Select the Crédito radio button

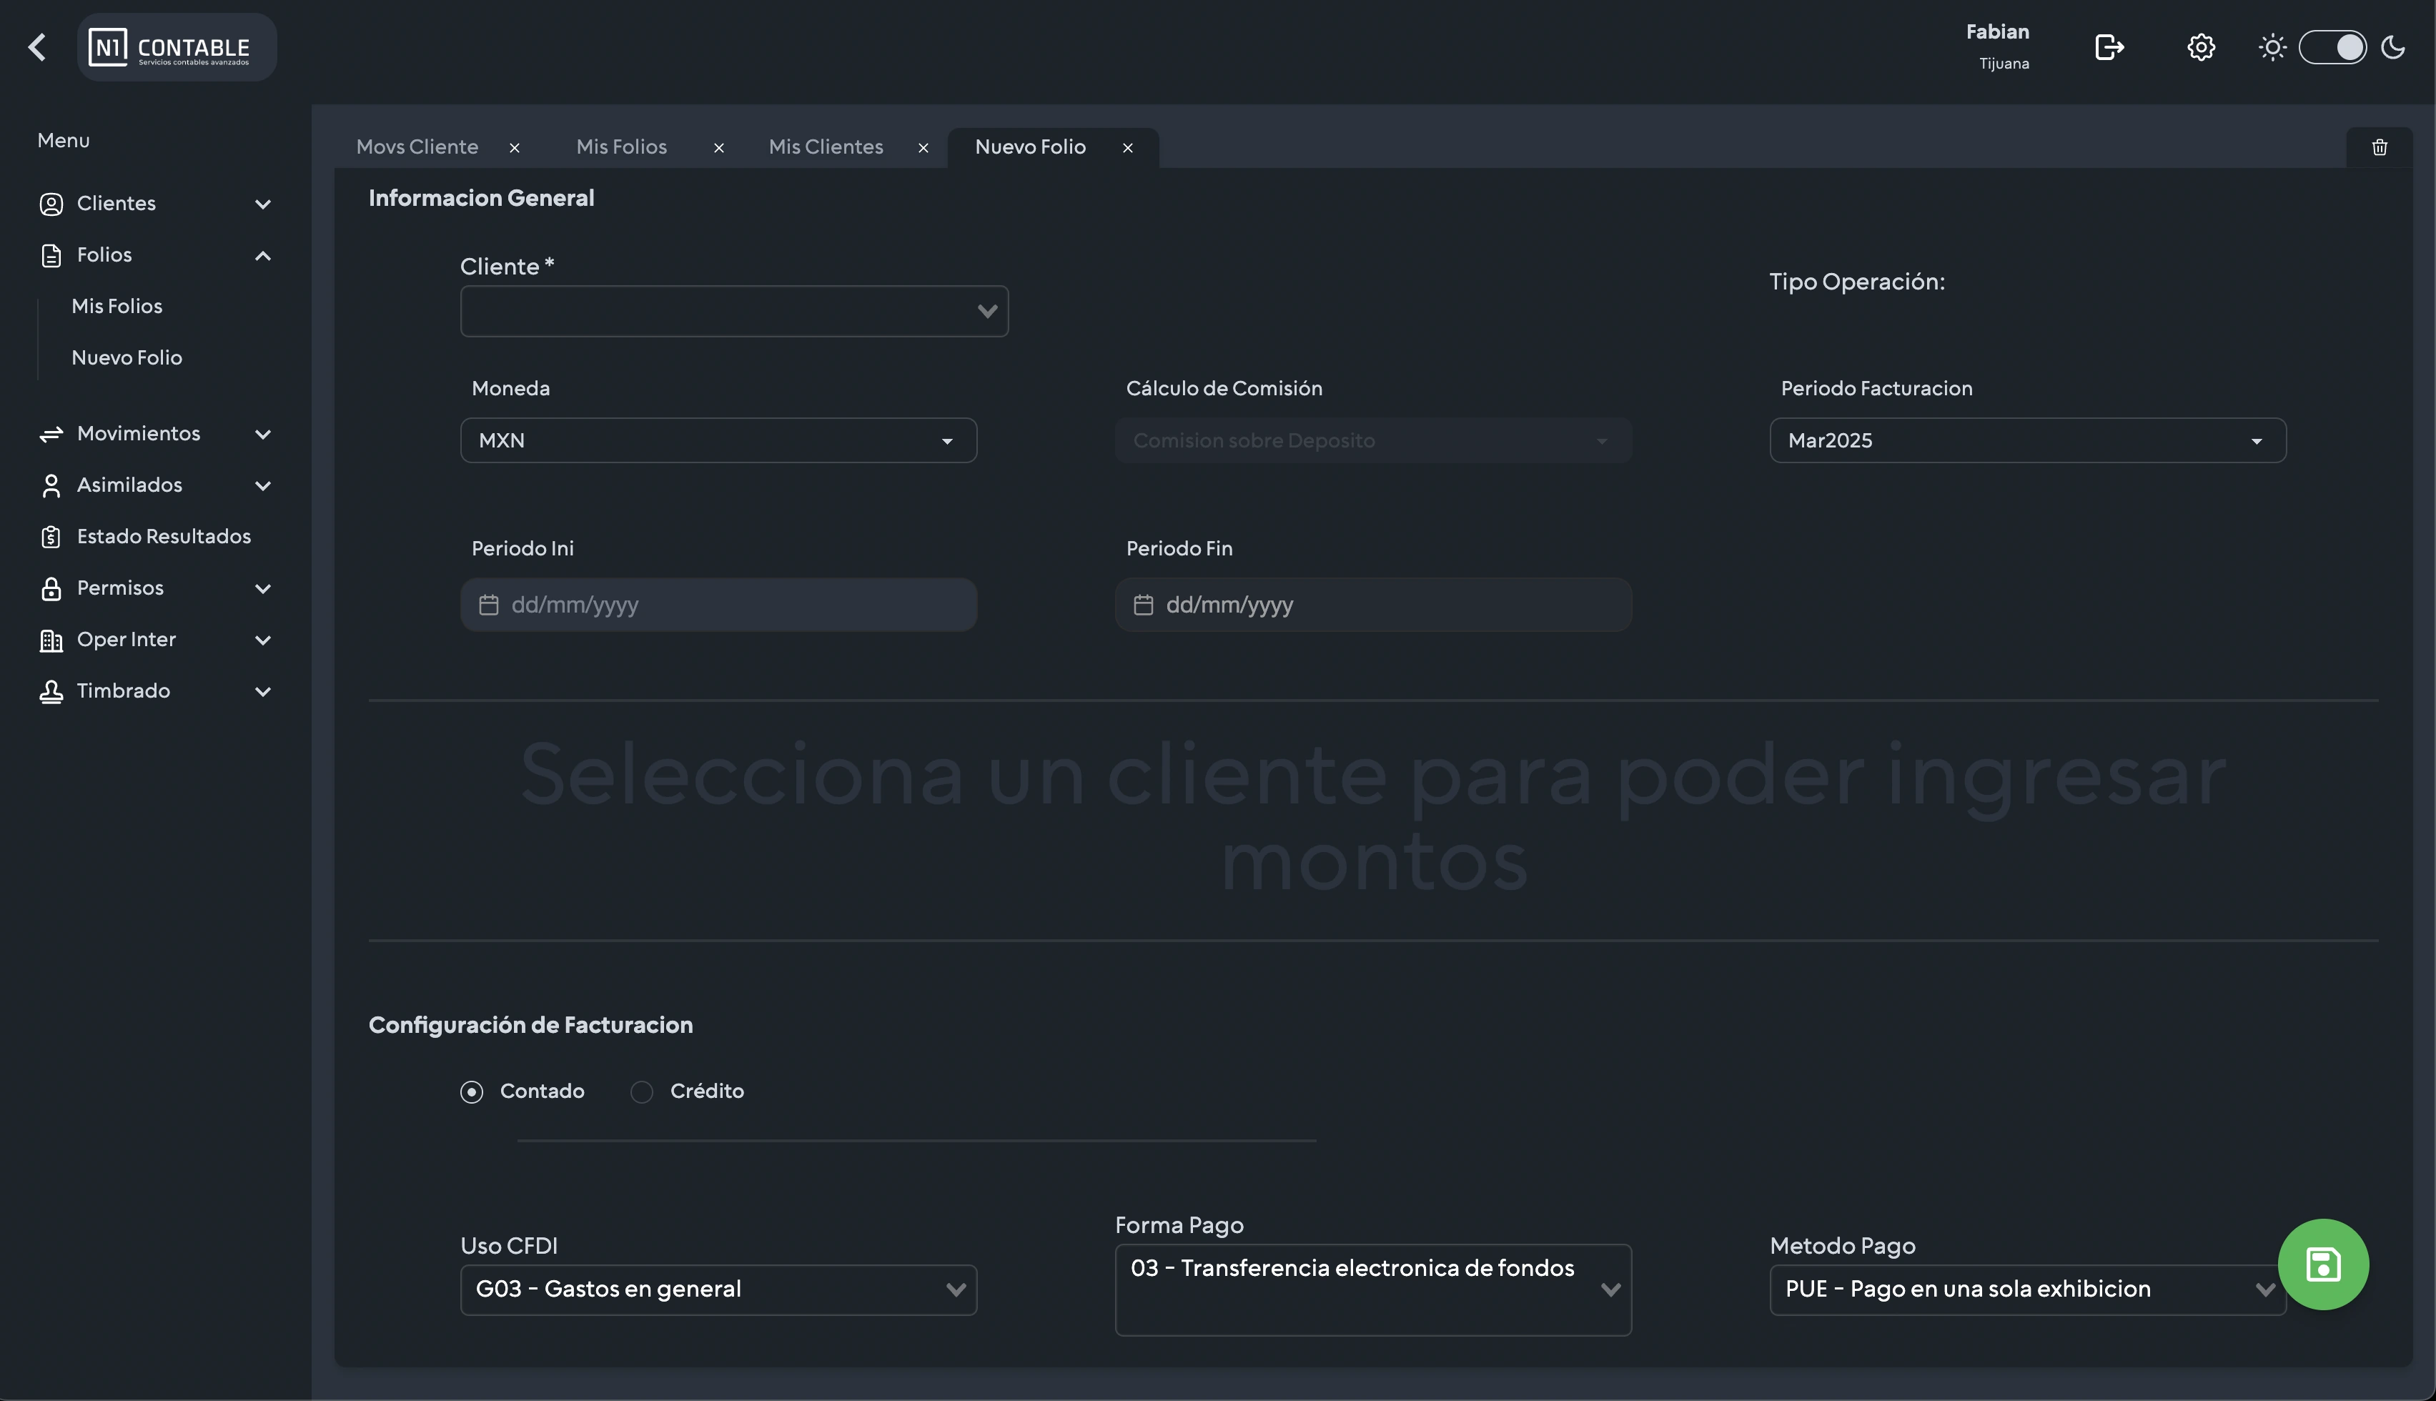click(x=642, y=1091)
